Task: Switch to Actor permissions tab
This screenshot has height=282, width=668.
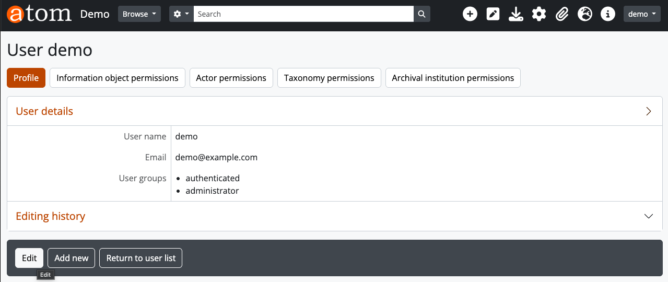Action: tap(231, 78)
